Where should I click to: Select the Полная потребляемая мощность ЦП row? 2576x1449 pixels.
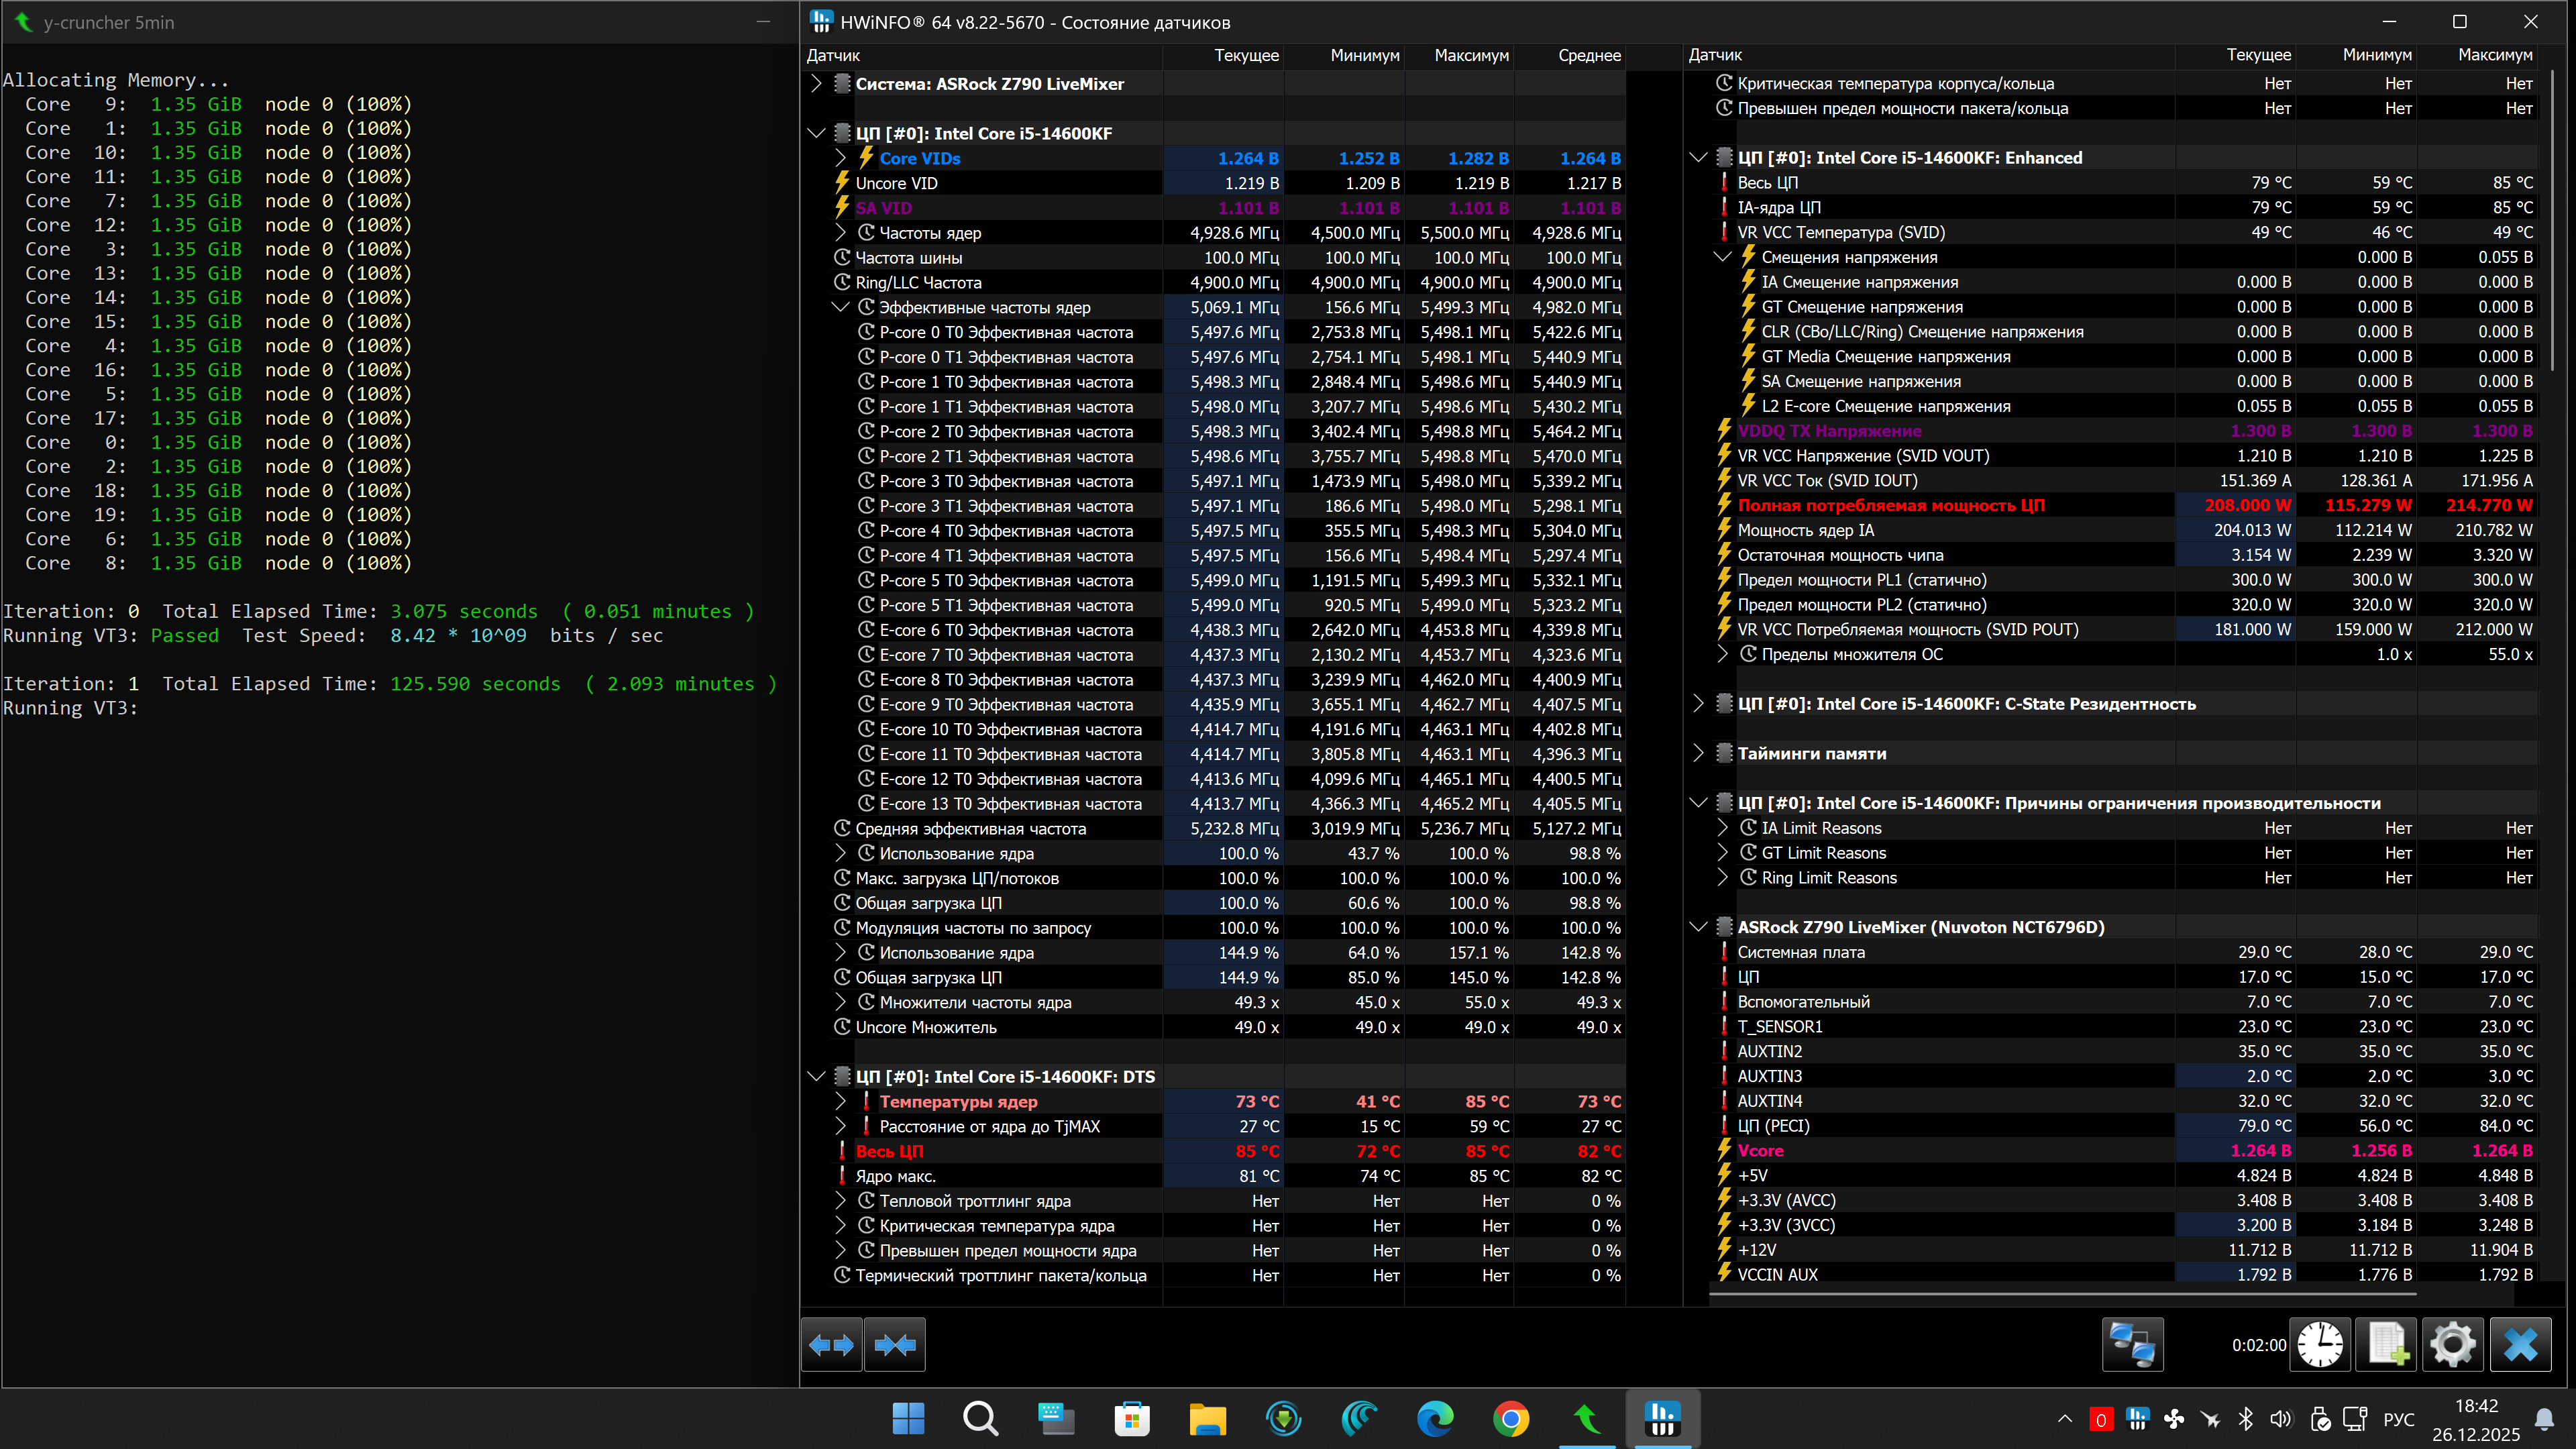[x=1890, y=505]
